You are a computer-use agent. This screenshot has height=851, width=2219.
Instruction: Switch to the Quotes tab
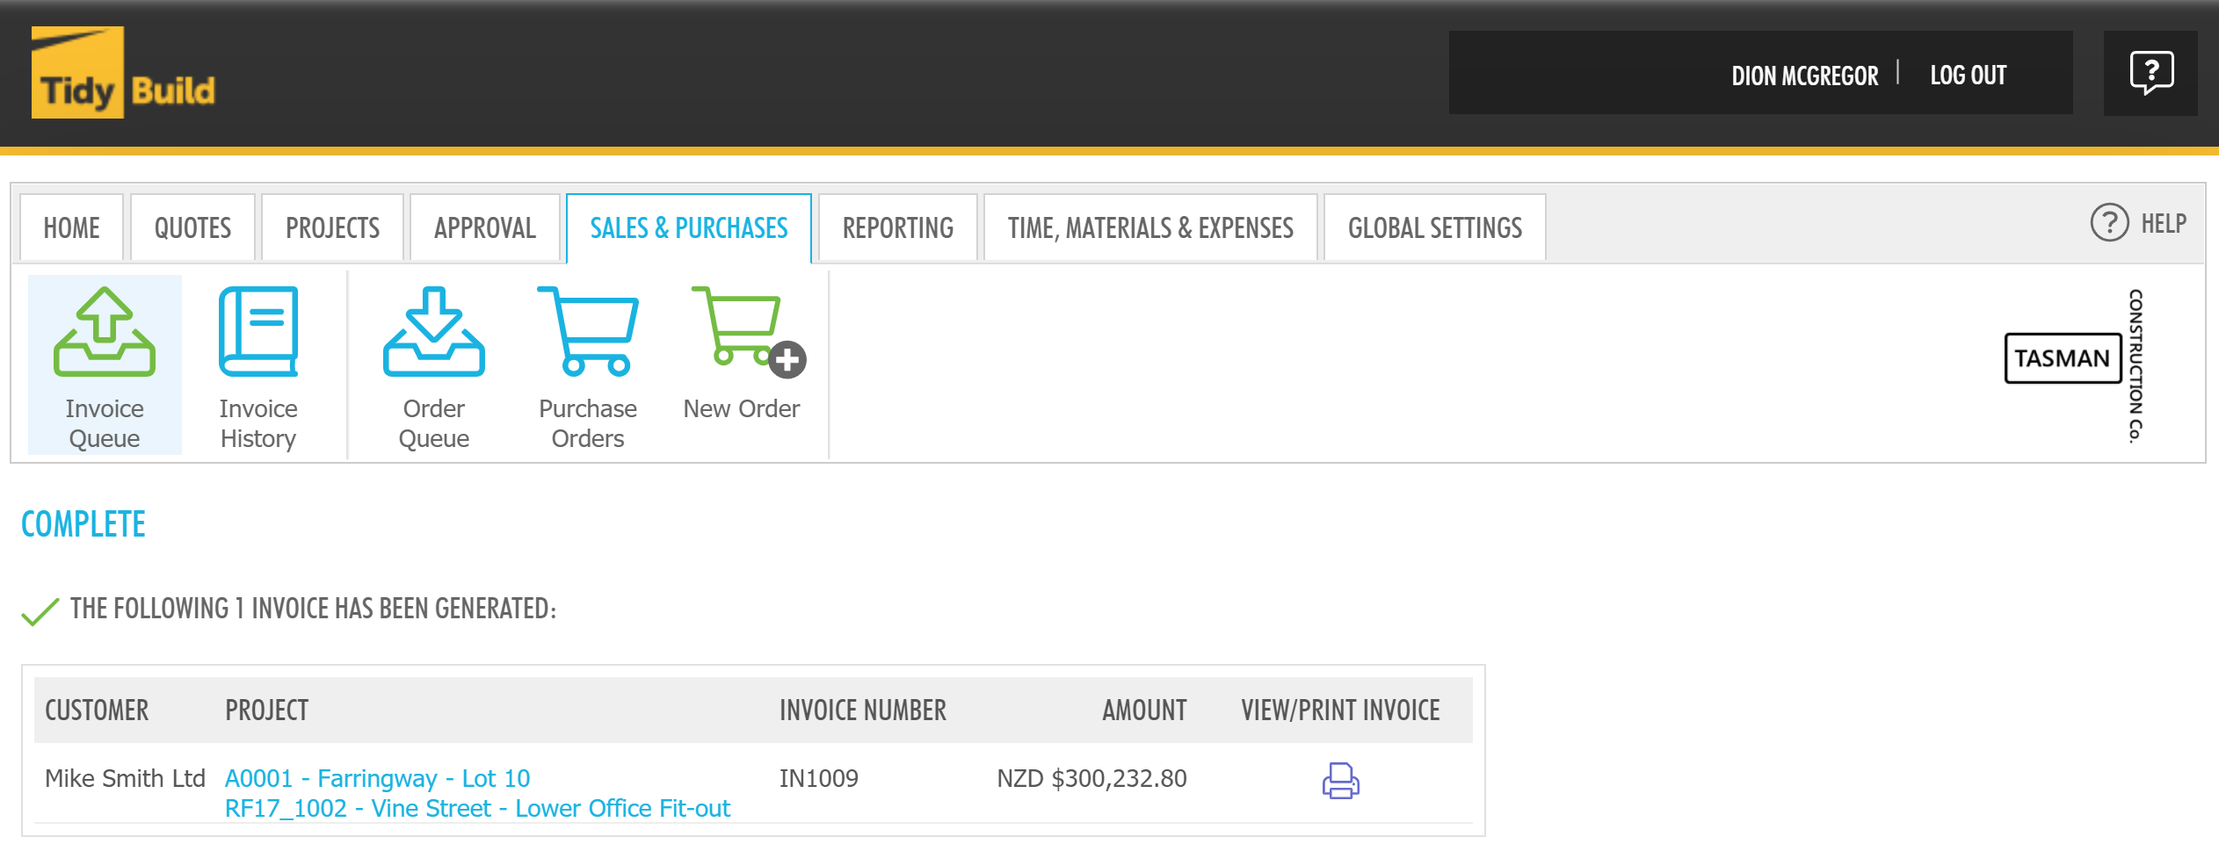tap(192, 228)
